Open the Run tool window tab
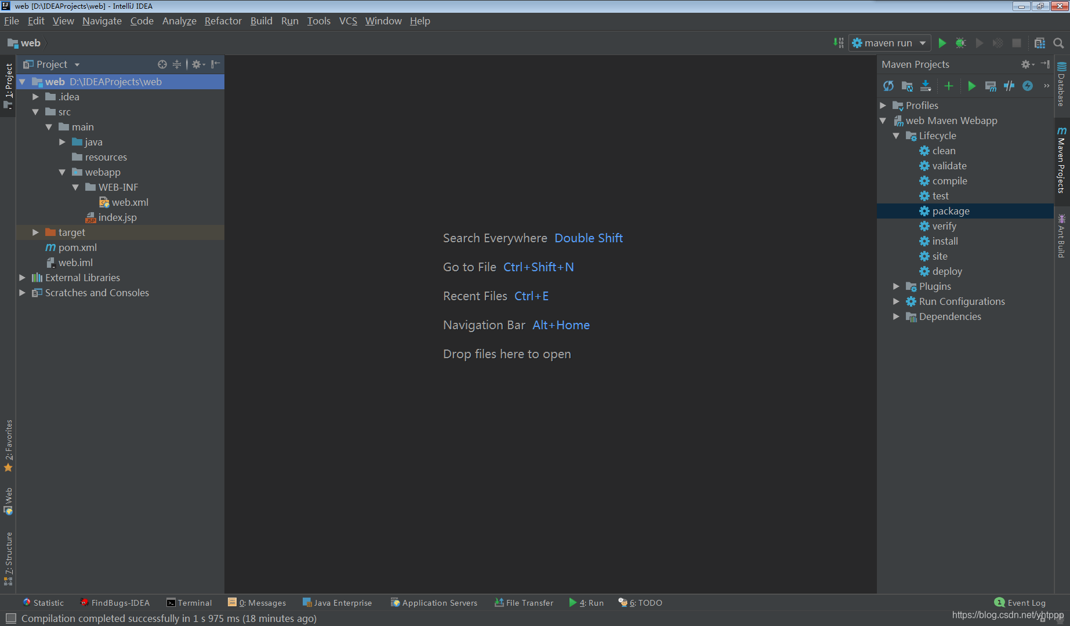 (x=586, y=603)
